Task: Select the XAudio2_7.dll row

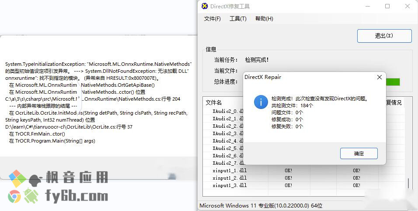Action: [x=228, y=163]
